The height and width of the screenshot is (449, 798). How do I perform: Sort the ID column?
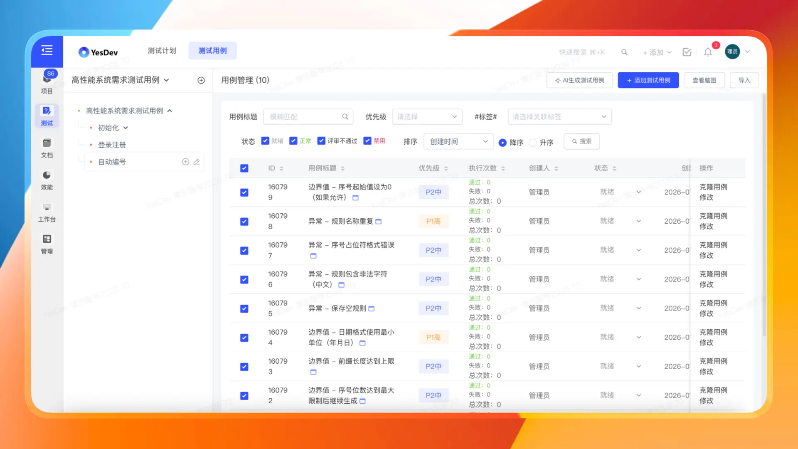[281, 168]
